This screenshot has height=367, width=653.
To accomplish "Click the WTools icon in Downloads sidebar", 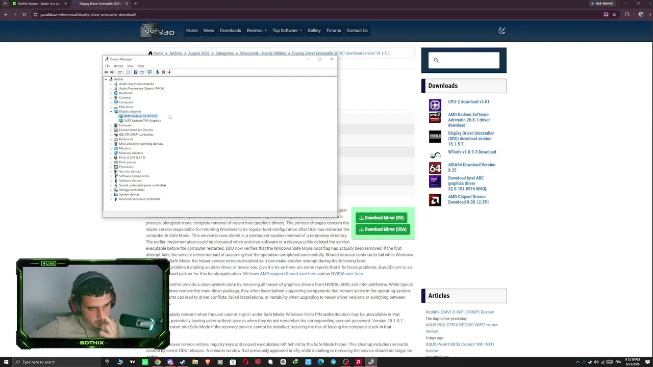I will click(x=435, y=155).
